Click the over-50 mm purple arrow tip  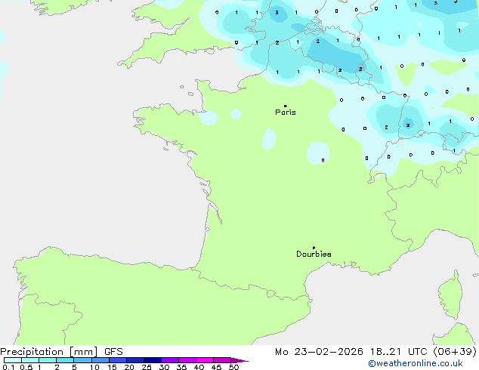click(x=239, y=360)
